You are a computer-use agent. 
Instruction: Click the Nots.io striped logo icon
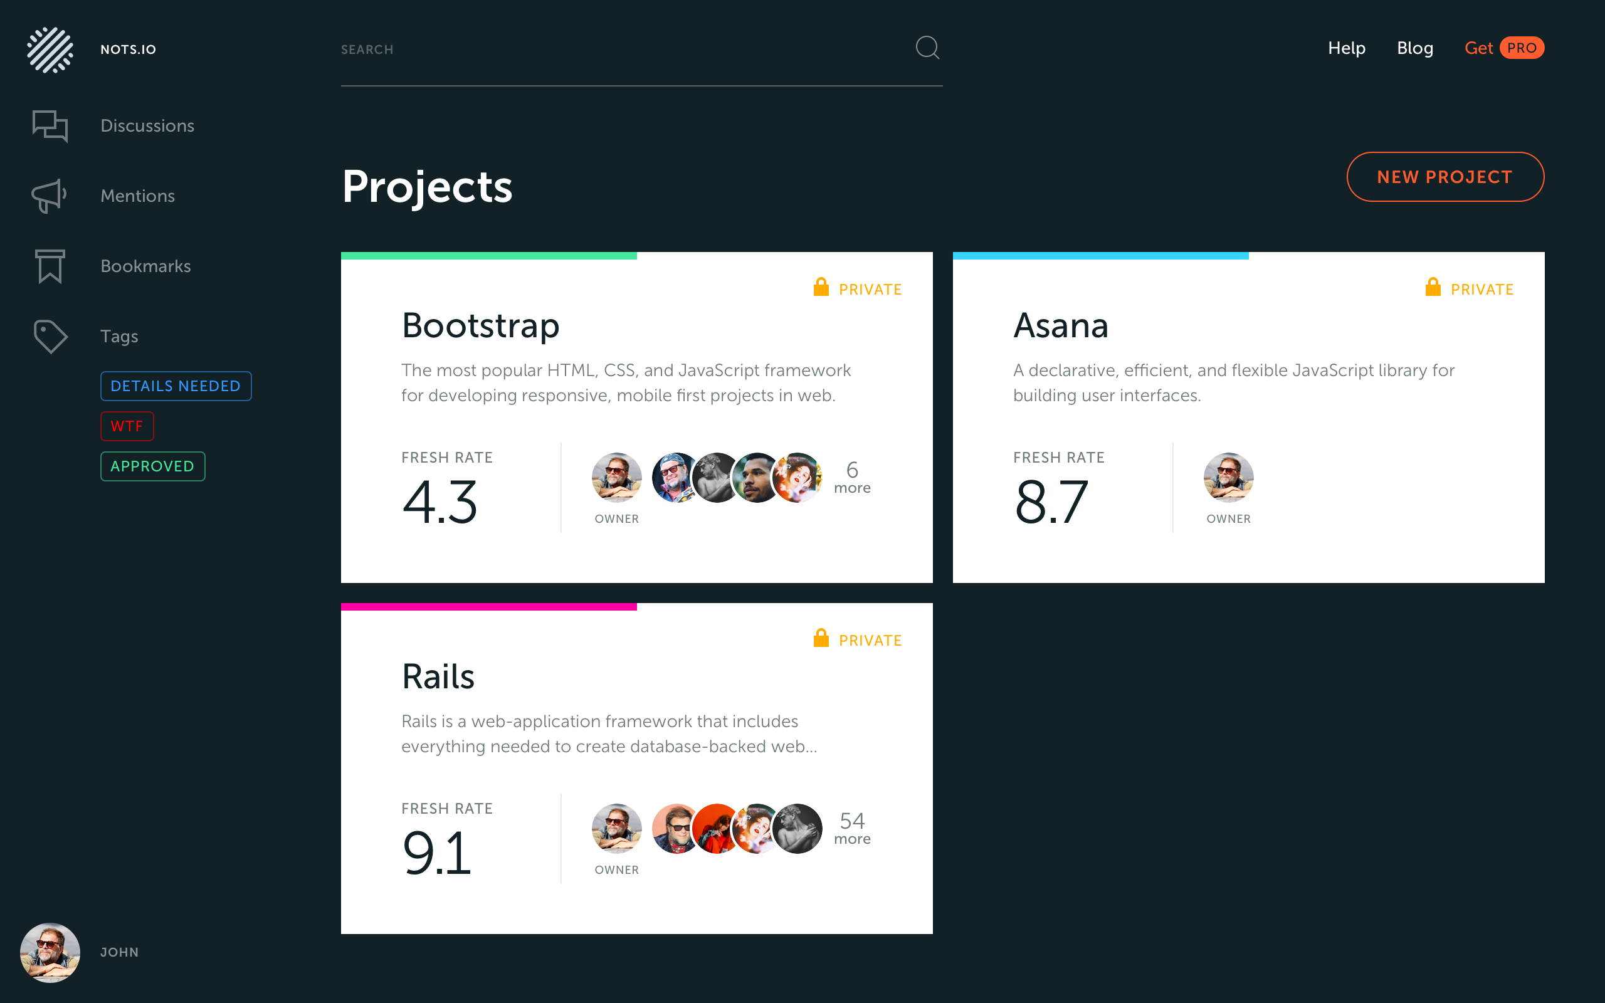(50, 50)
